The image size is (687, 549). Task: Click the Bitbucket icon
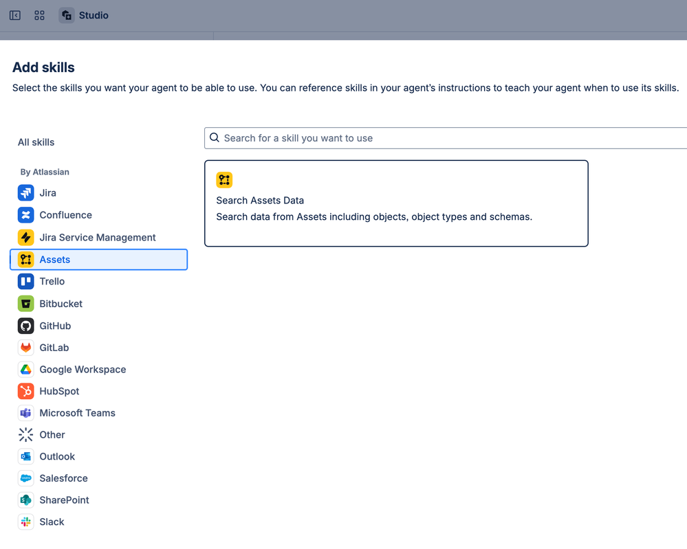point(26,304)
